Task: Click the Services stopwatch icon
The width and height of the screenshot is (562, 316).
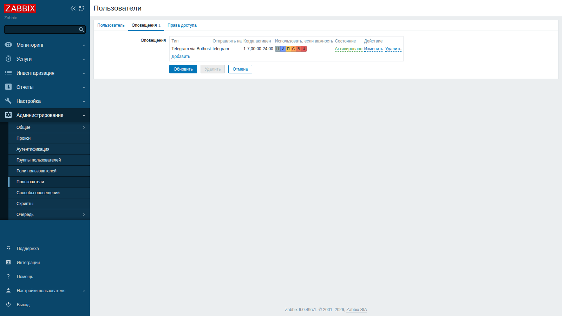Action: pos(8,59)
